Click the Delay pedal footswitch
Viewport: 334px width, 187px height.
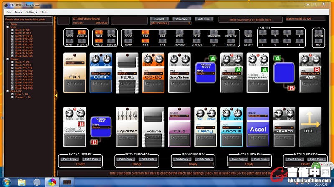[205, 140]
